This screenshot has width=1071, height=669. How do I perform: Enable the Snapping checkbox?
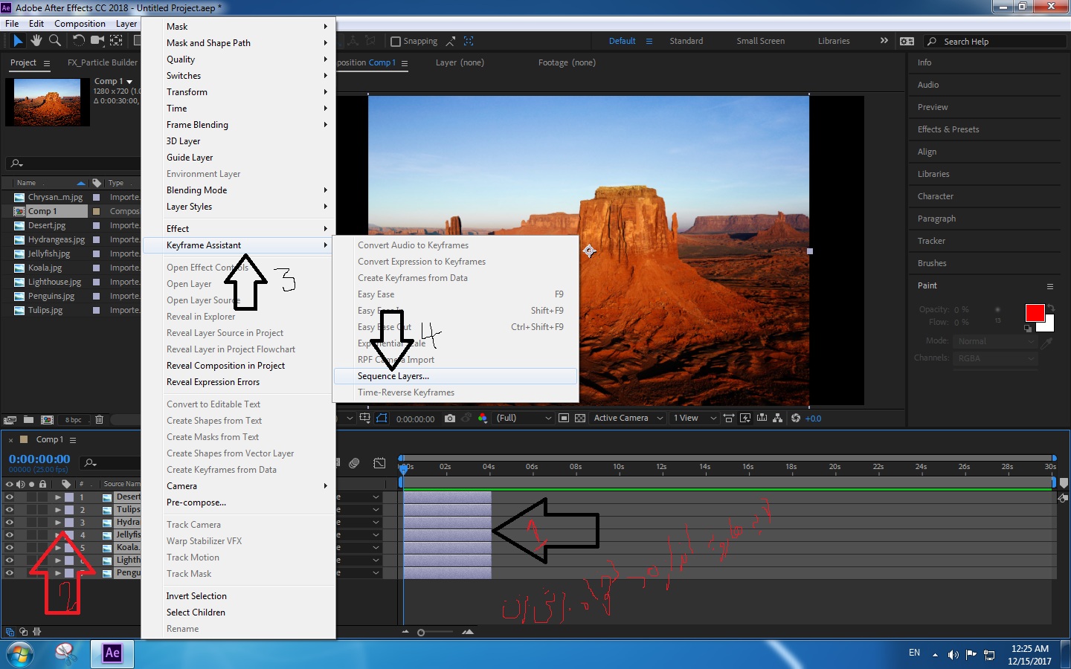point(396,42)
